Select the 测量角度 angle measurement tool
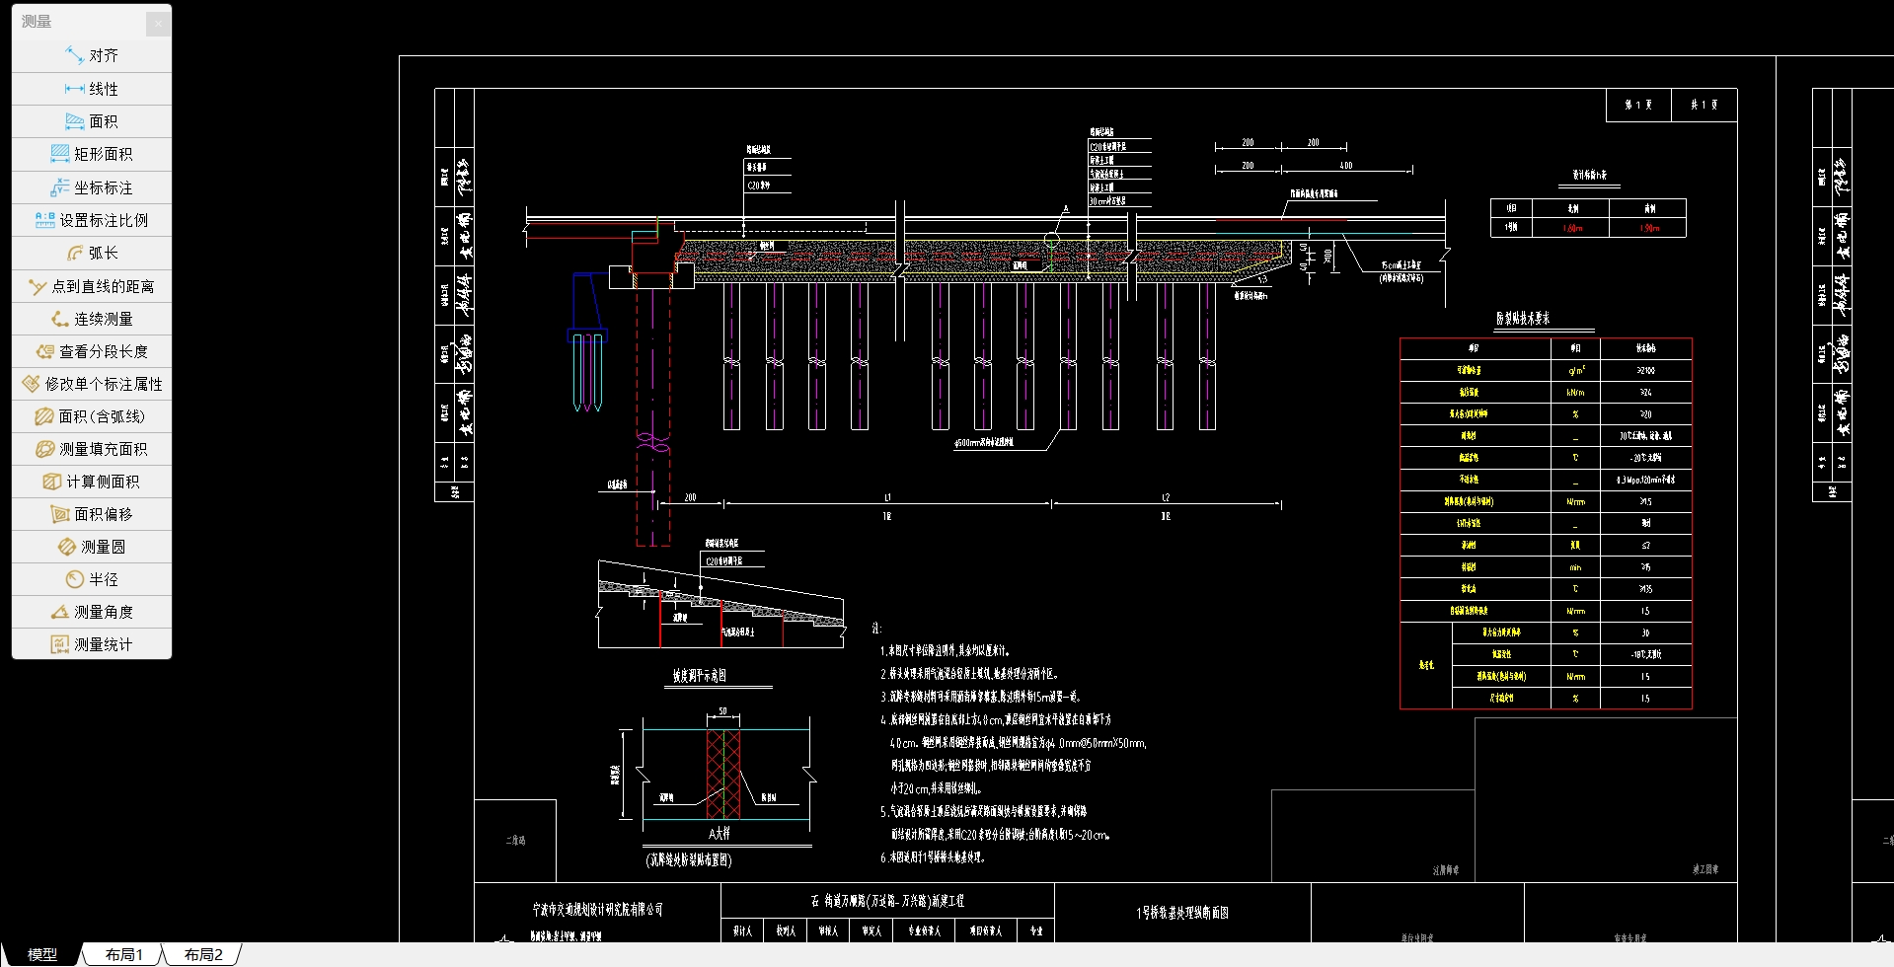The width and height of the screenshot is (1894, 967). click(x=92, y=612)
